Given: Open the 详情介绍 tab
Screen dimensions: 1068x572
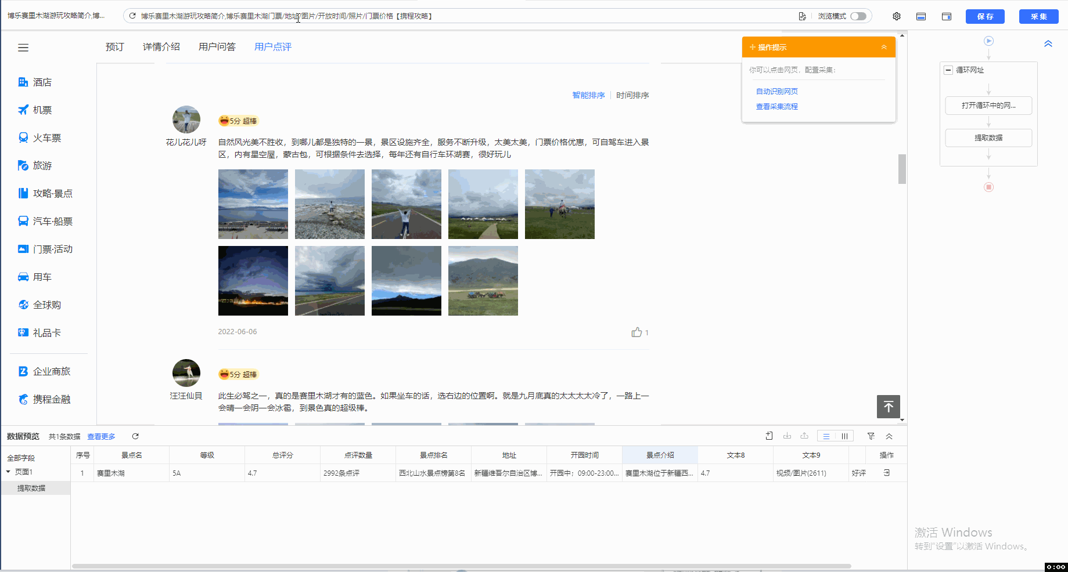Looking at the screenshot, I should [161, 47].
